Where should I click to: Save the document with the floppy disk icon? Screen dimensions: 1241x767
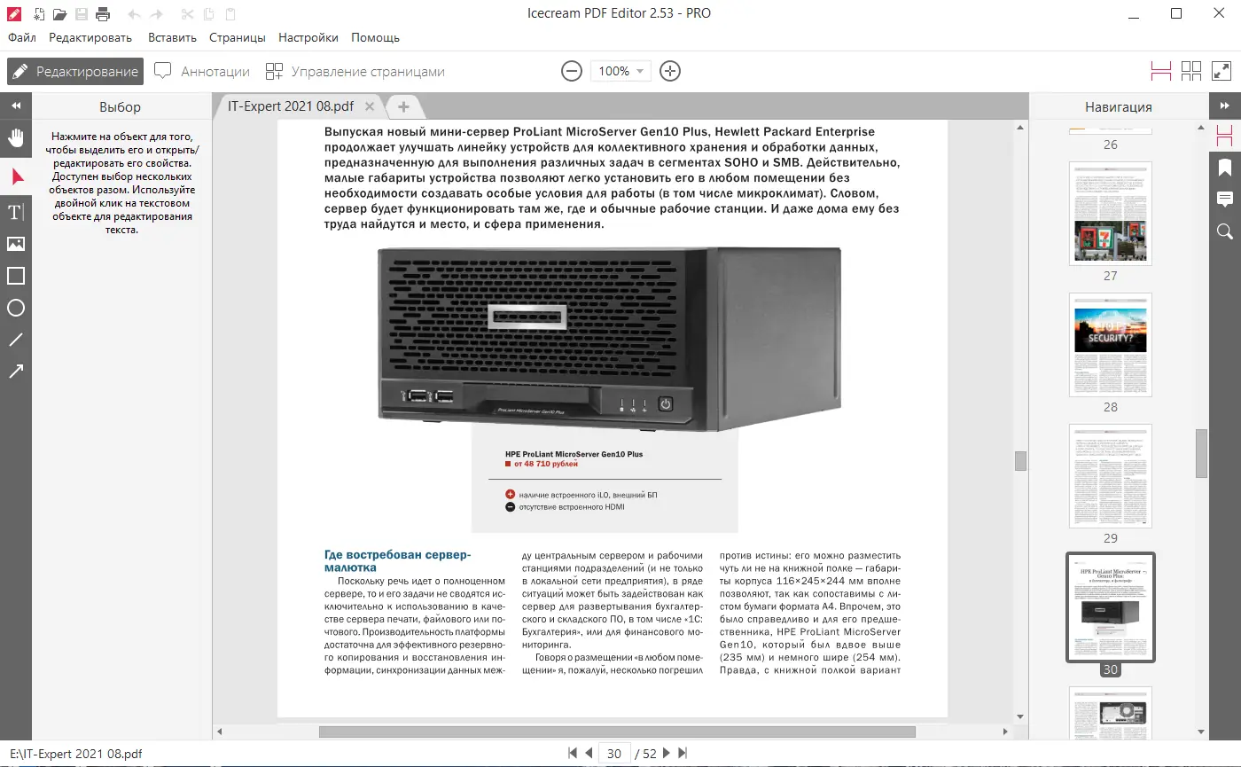coord(82,13)
